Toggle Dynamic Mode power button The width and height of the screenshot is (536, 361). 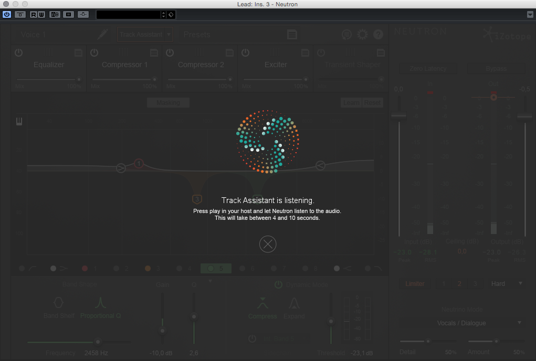tap(279, 284)
